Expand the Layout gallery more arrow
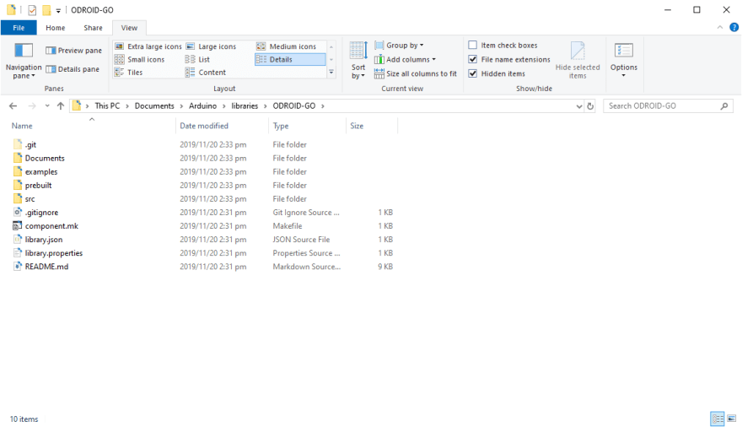Viewport: 742px width, 427px height. 331,73
